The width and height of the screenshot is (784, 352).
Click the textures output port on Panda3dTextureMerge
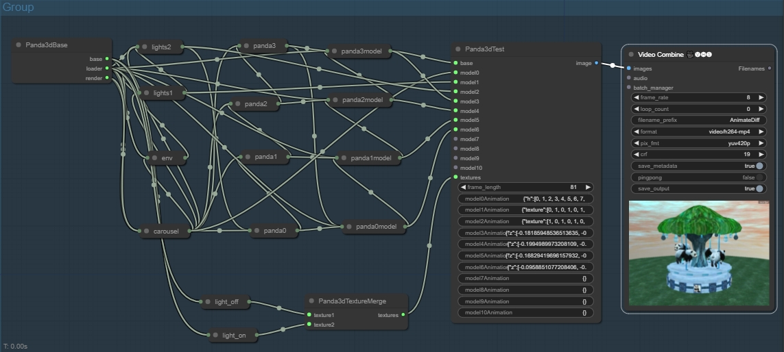pos(403,314)
